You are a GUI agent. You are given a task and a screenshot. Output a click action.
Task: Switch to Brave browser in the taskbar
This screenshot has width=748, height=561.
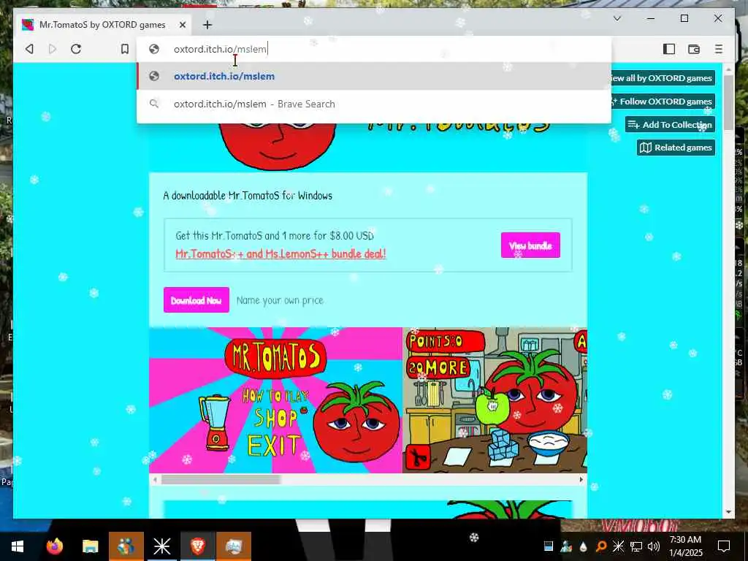(197, 546)
